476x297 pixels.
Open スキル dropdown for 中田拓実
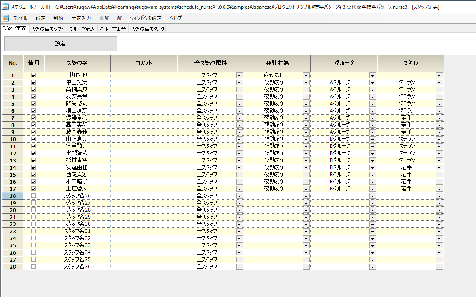[439, 82]
